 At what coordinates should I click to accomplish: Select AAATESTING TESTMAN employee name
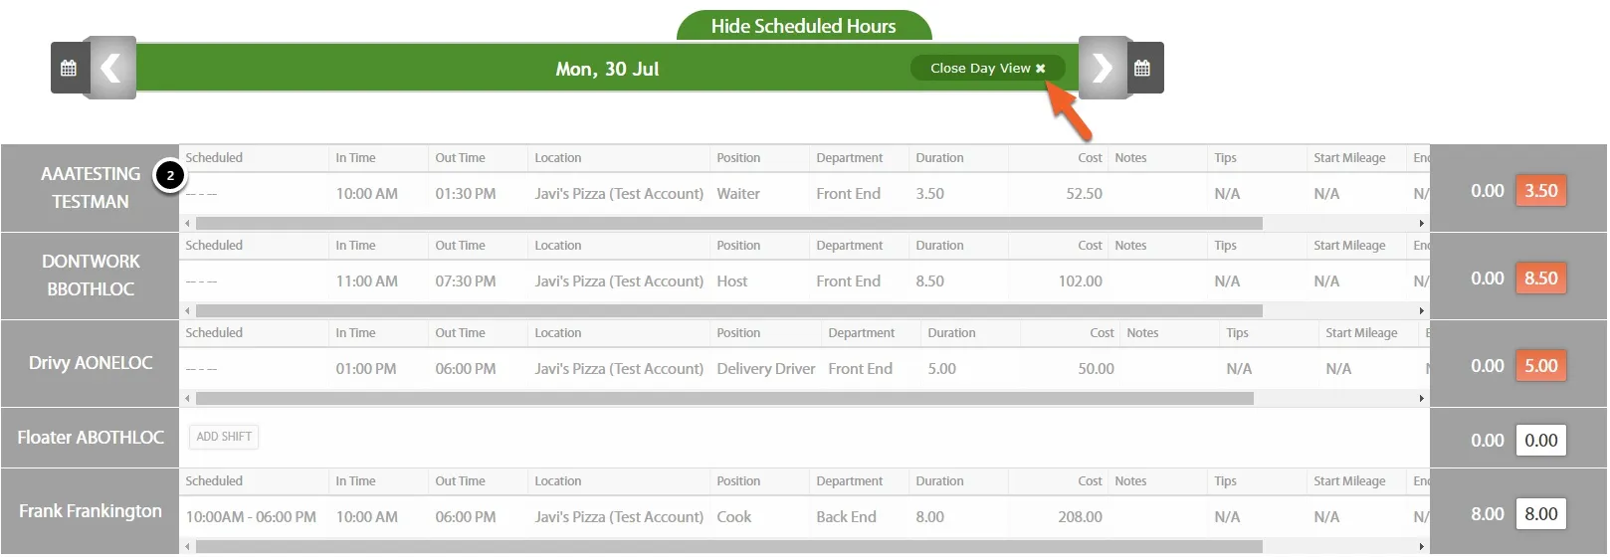tap(91, 187)
